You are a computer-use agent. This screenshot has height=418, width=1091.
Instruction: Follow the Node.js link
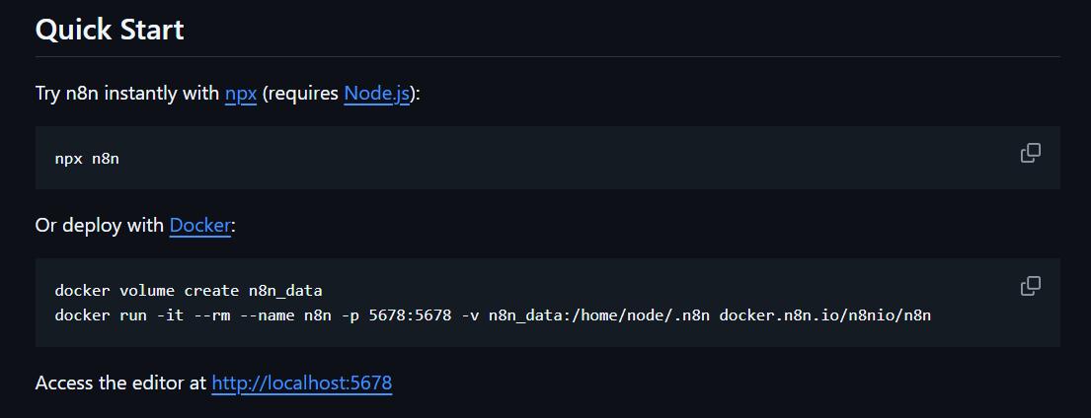[376, 94]
